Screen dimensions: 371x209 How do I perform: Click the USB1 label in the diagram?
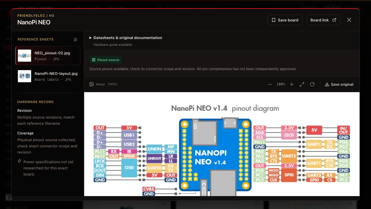click(x=129, y=135)
